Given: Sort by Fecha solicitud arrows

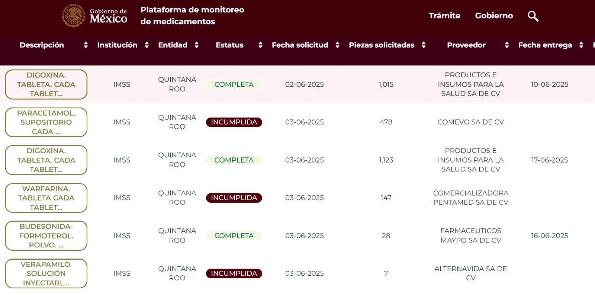Looking at the screenshot, I should [338, 45].
